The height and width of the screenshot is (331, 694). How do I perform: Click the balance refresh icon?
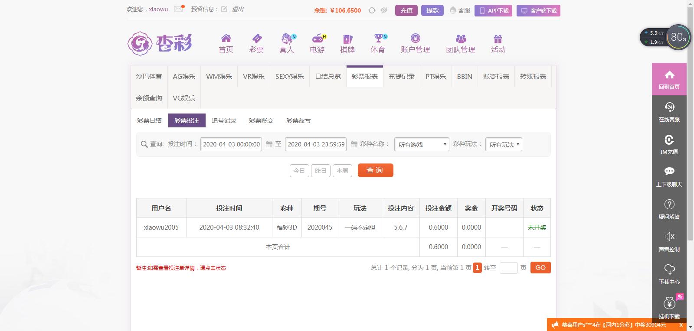coord(372,10)
